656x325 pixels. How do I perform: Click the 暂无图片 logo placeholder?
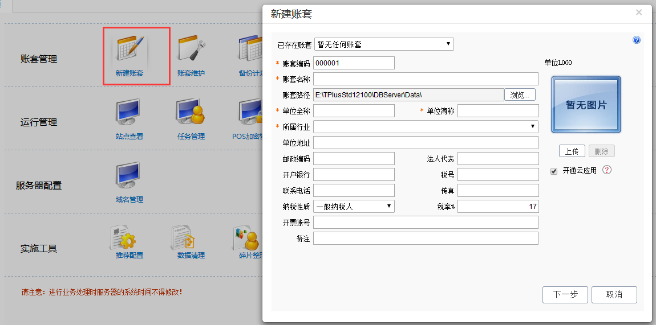(586, 105)
